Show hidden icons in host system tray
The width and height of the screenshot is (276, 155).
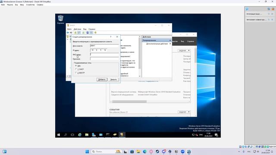tap(239, 152)
